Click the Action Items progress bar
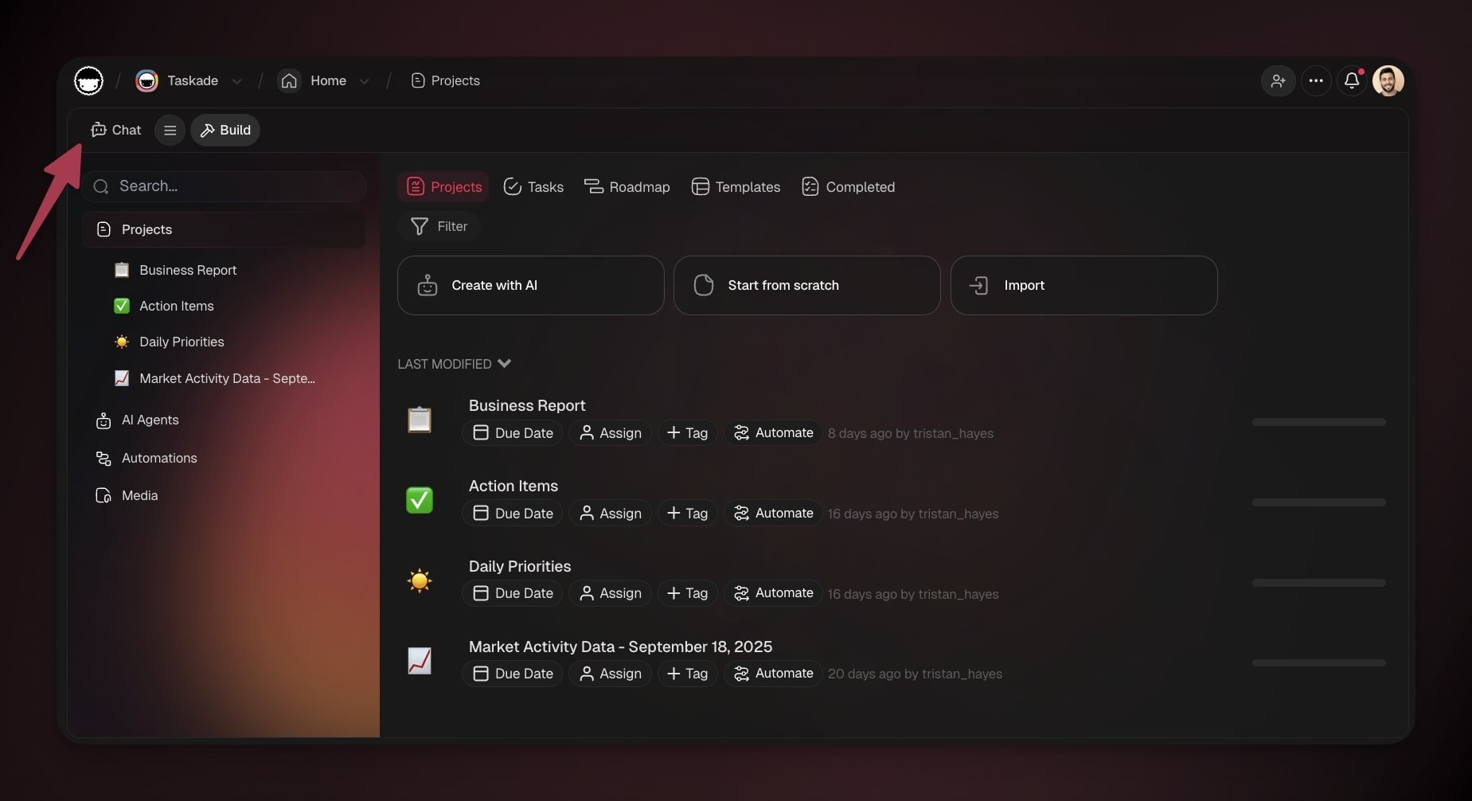Screen dimensions: 1472x801 tap(1318, 502)
